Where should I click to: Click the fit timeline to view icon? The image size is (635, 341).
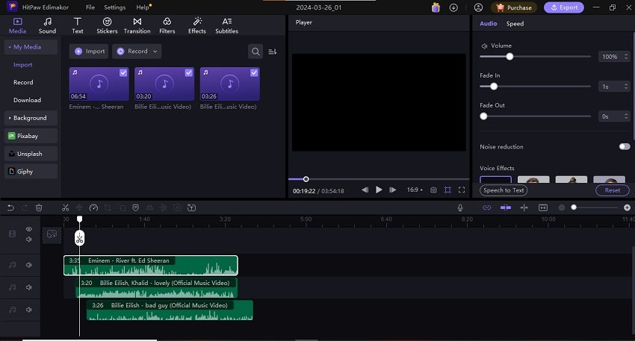point(543,208)
